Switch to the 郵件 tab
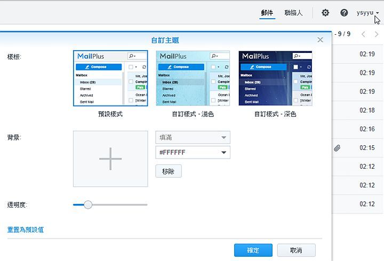The image size is (384, 261). [267, 13]
